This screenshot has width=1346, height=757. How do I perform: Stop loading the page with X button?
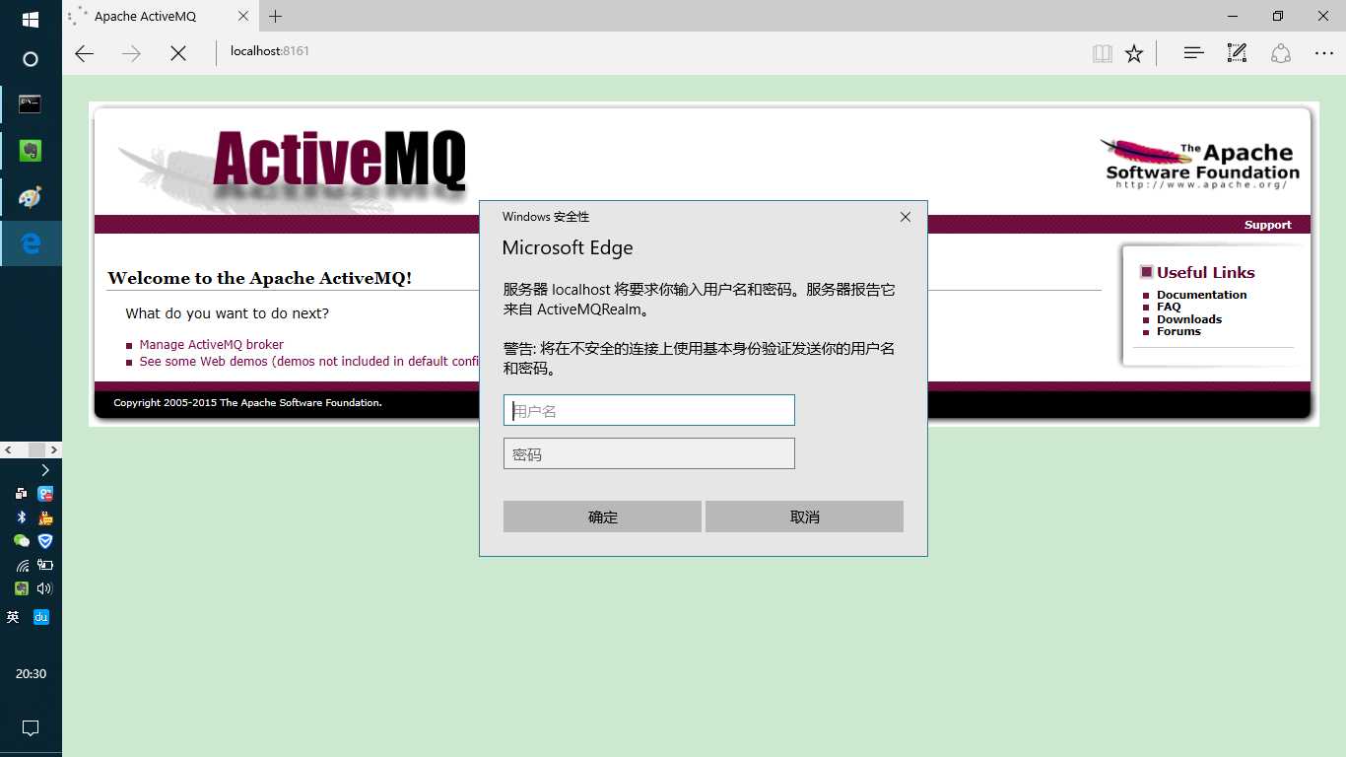178,53
